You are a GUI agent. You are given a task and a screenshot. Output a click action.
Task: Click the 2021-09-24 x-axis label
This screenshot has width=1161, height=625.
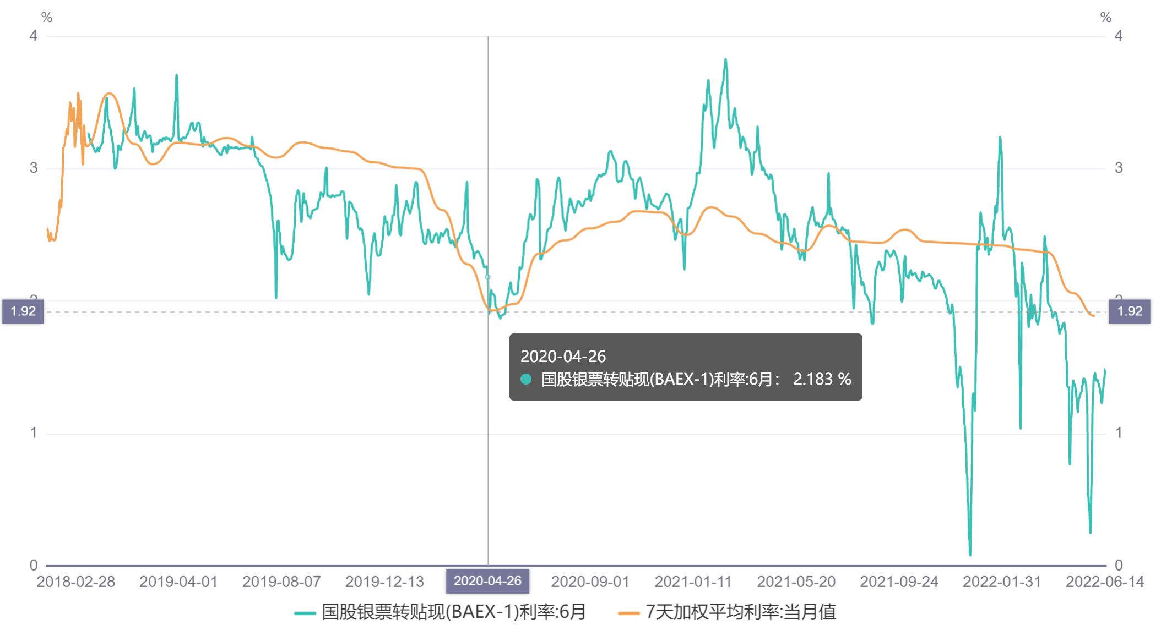[899, 582]
